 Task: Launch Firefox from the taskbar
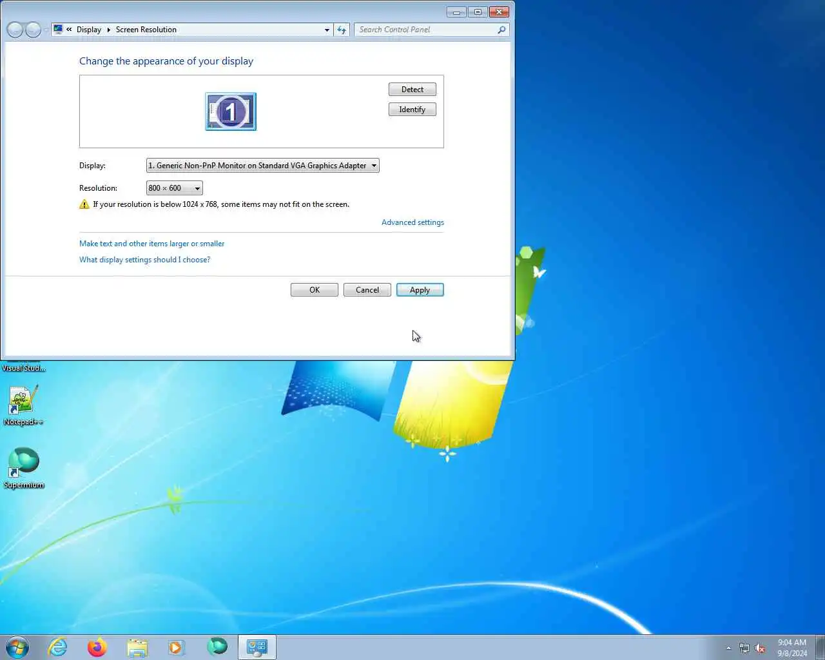pos(97,647)
